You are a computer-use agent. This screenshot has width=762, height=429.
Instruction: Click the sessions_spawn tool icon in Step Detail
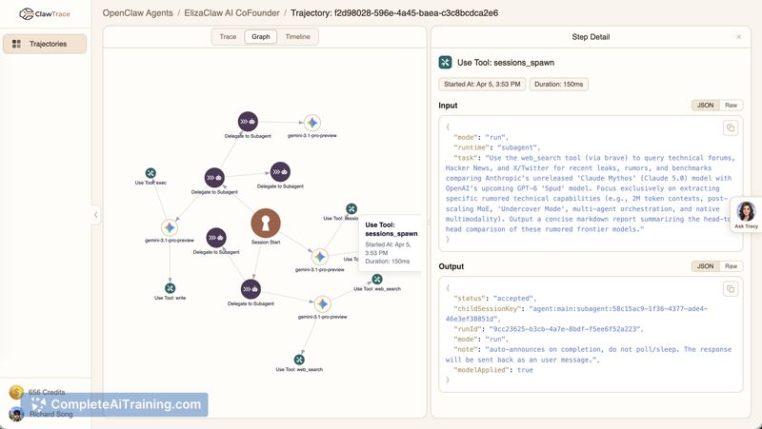[445, 62]
